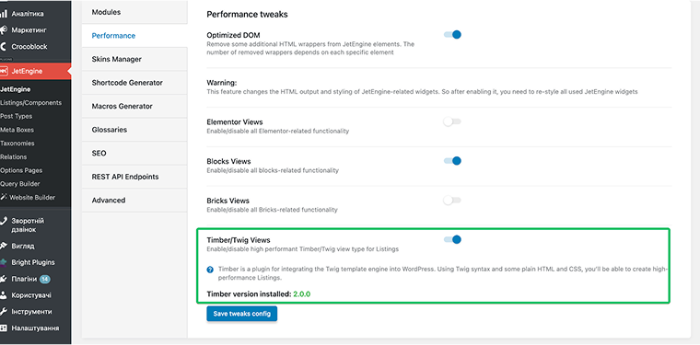The height and width of the screenshot is (345, 700).
Task: Click the Timber version 2.0.0 value
Action: [x=301, y=294]
